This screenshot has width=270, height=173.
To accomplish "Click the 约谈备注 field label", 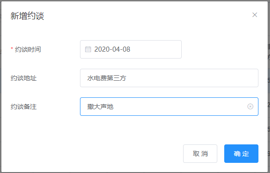I will 24,107.
